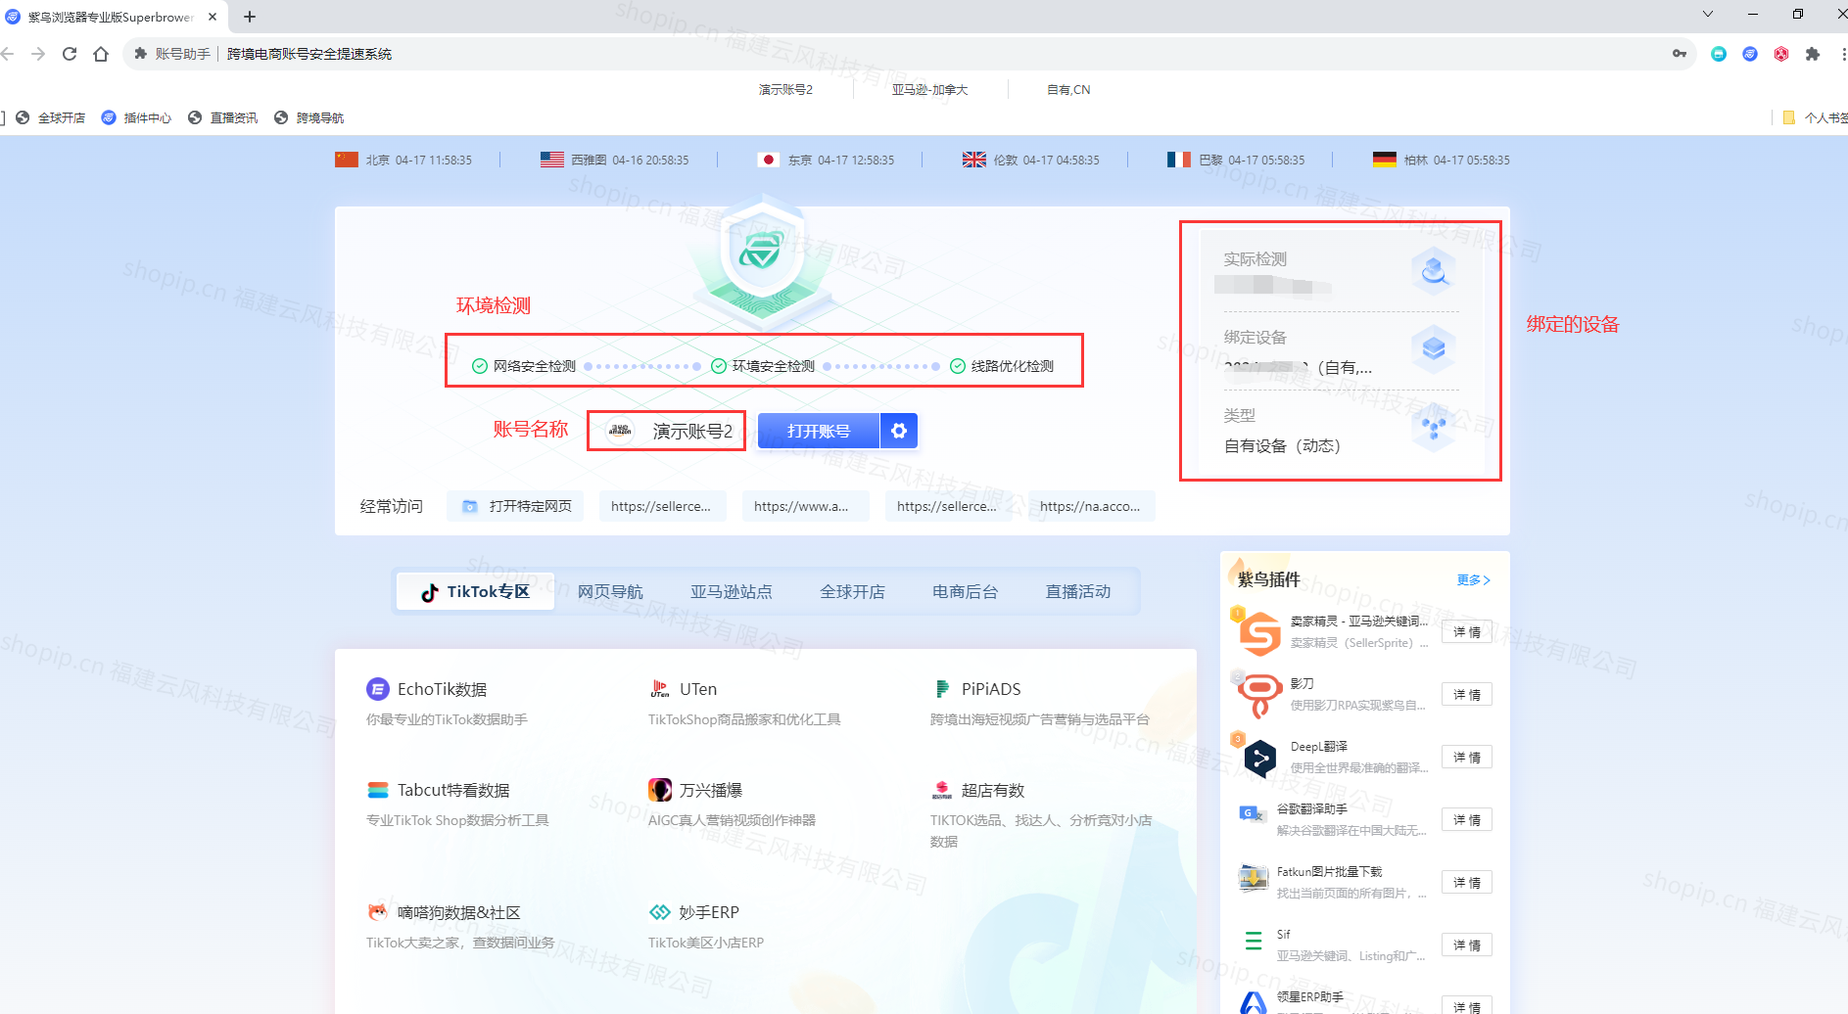Select 亚马逊-加拿大 in the top bar
Screen dimensions: 1848x1014
click(x=929, y=89)
